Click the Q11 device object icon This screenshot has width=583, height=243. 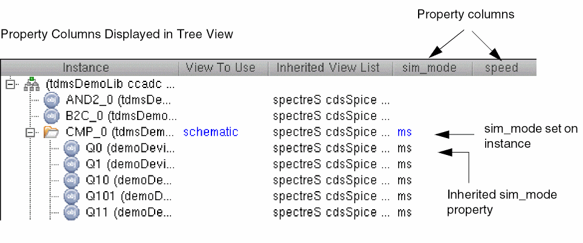tap(72, 212)
